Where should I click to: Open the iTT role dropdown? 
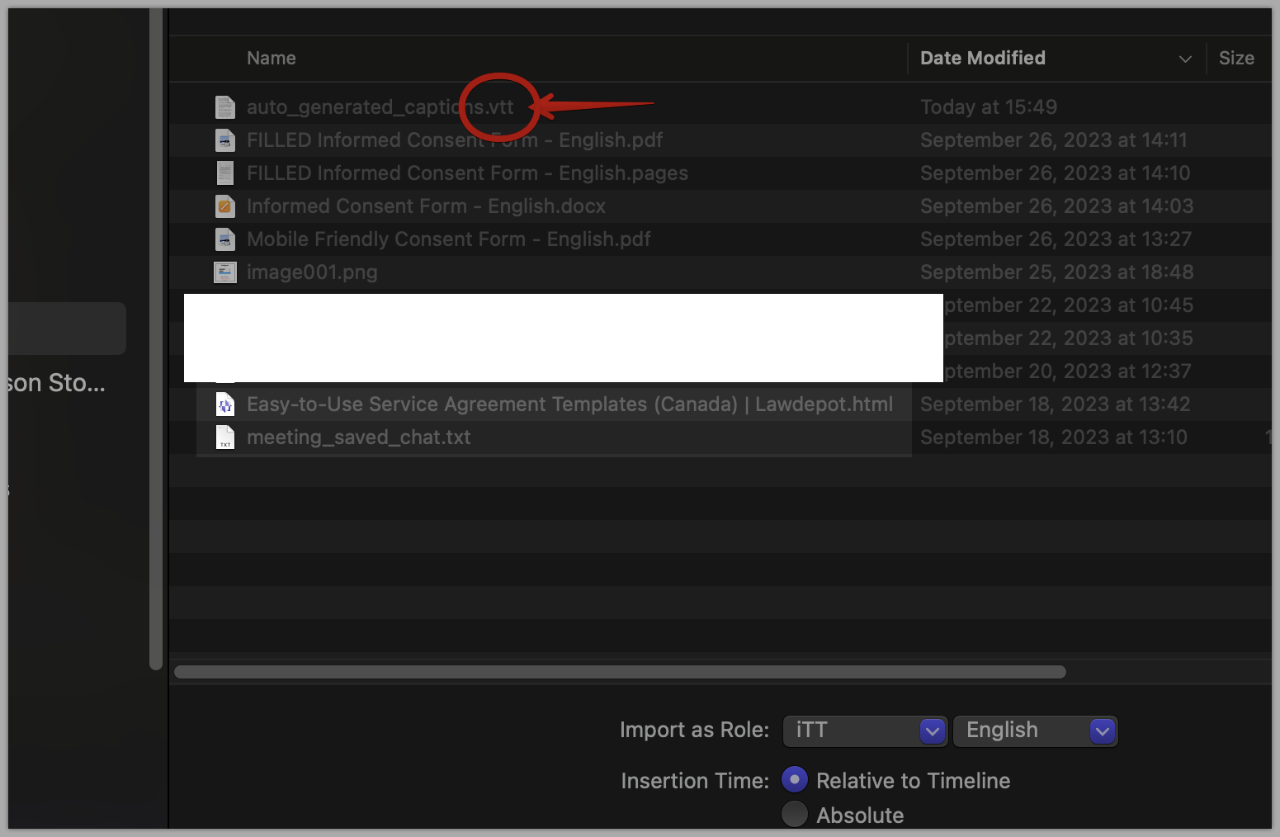865,731
